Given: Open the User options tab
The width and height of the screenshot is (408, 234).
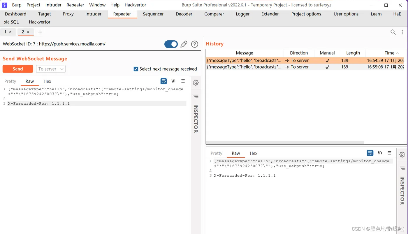Looking at the screenshot, I should point(346,14).
